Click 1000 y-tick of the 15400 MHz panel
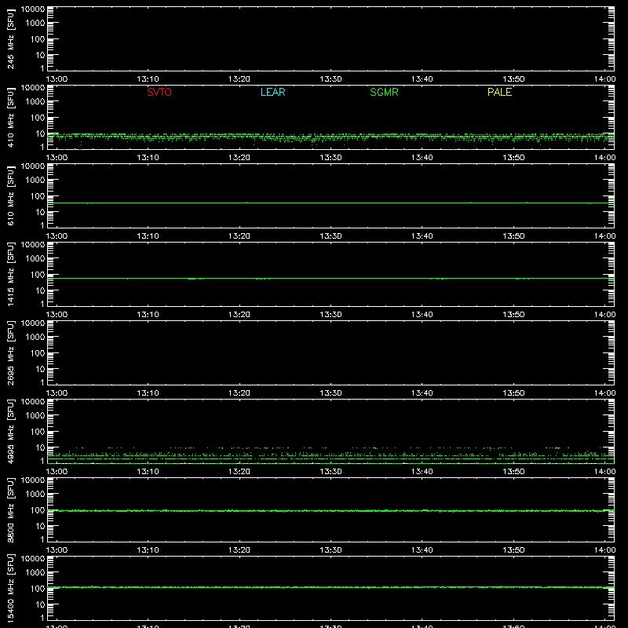The height and width of the screenshot is (628, 628). click(35, 573)
